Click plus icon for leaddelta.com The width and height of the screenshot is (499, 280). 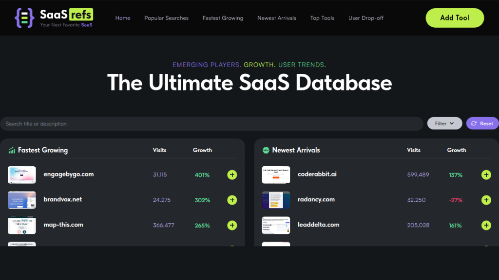486,225
